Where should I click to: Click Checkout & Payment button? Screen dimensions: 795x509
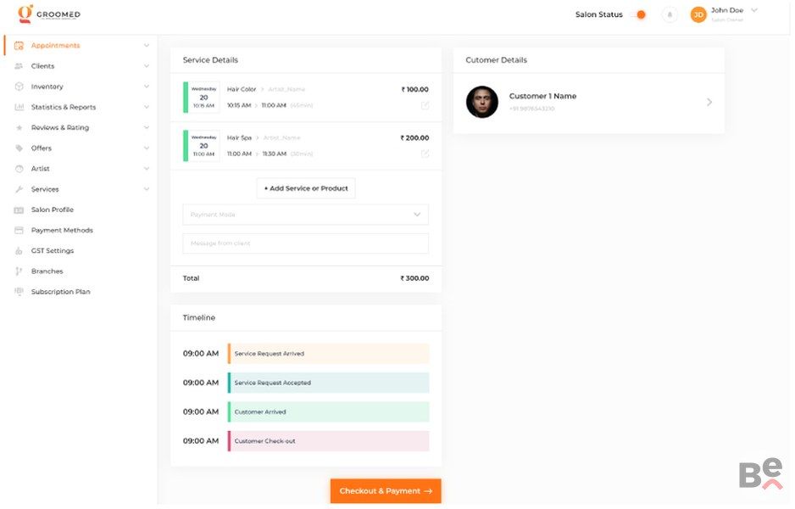coord(386,491)
